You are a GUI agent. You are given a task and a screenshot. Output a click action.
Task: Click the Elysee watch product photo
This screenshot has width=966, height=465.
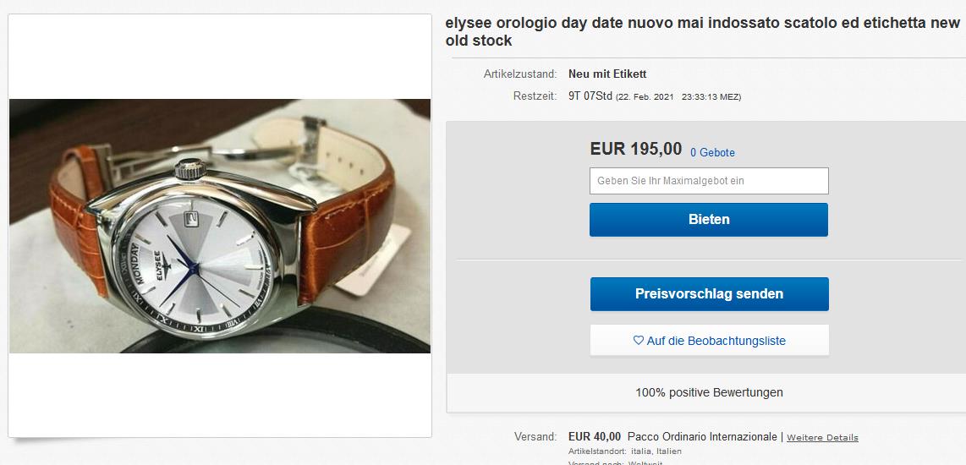coord(220,226)
